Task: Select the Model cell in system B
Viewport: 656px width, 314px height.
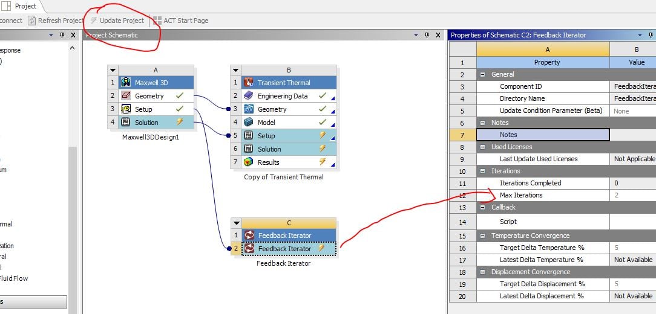Action: 289,123
